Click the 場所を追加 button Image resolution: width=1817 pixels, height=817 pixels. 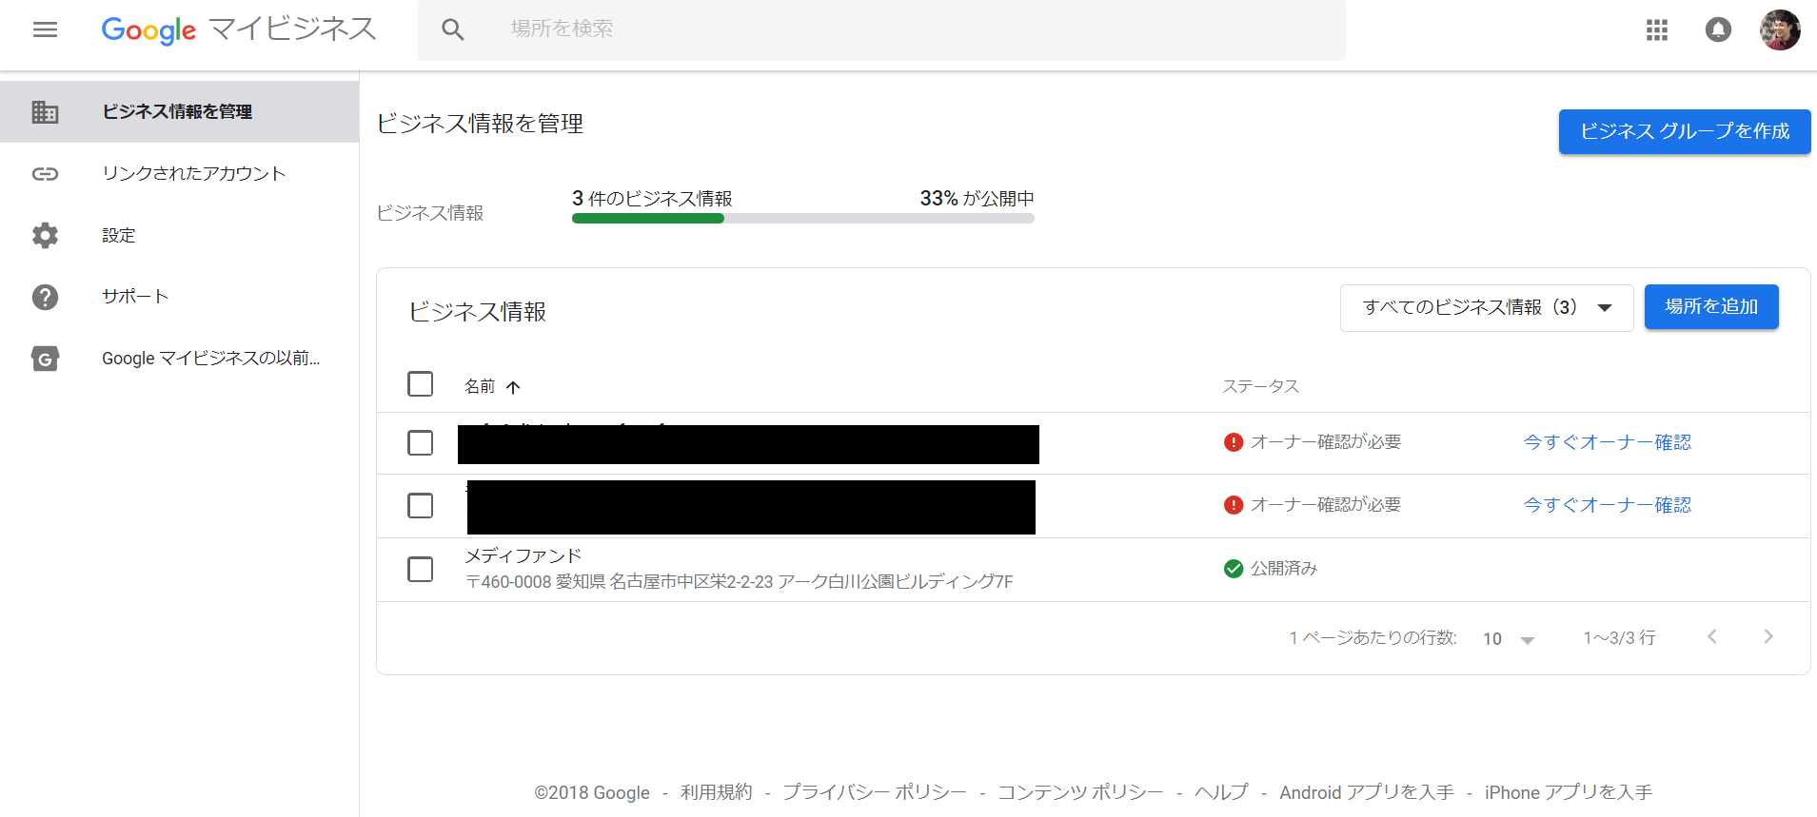point(1711,307)
